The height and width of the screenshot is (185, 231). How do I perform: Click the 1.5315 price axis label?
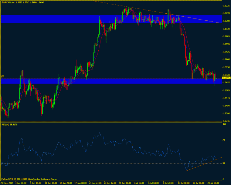click(227, 121)
